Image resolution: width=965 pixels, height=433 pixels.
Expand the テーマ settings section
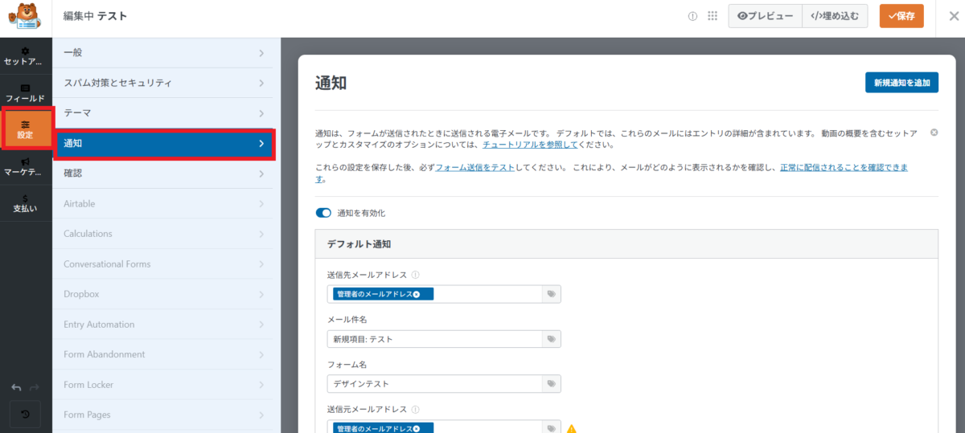166,113
